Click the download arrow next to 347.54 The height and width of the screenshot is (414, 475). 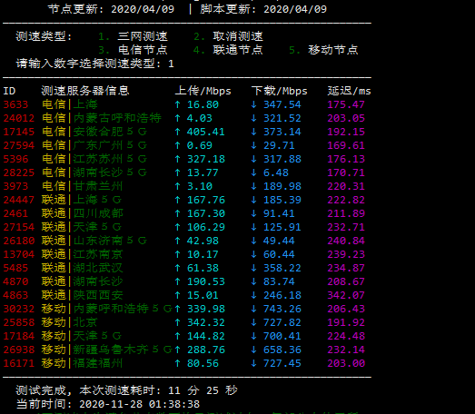pyautogui.click(x=254, y=104)
